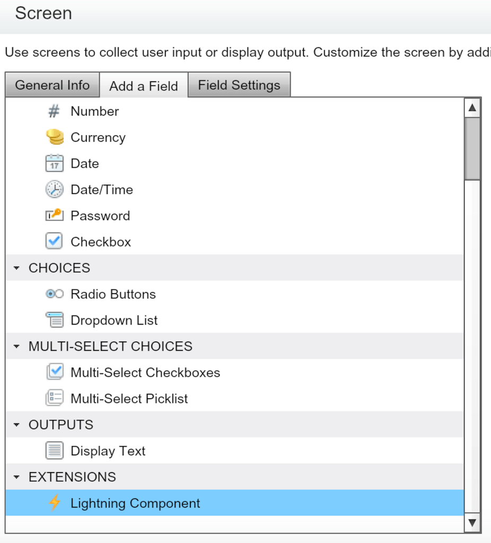491x543 pixels.
Task: Add a Checkbox field
Action: coord(100,242)
